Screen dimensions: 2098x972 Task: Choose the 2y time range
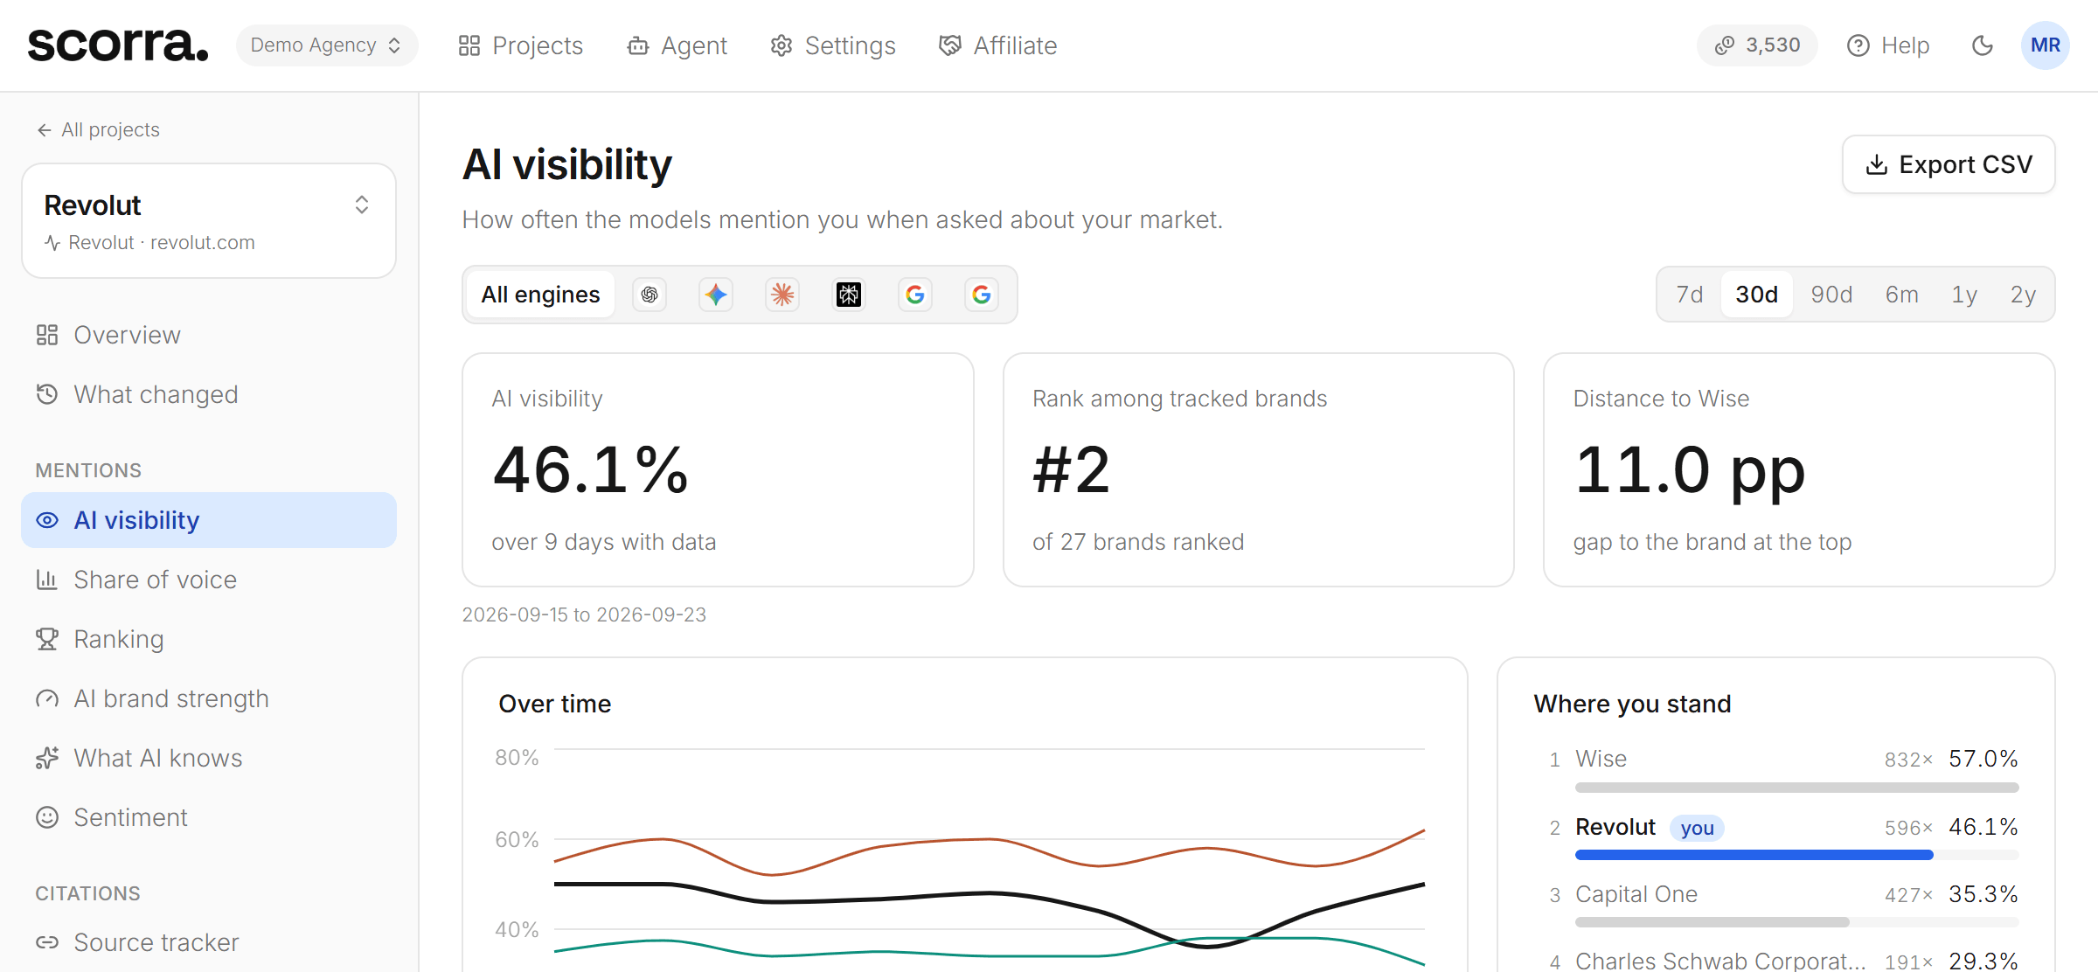[2023, 295]
